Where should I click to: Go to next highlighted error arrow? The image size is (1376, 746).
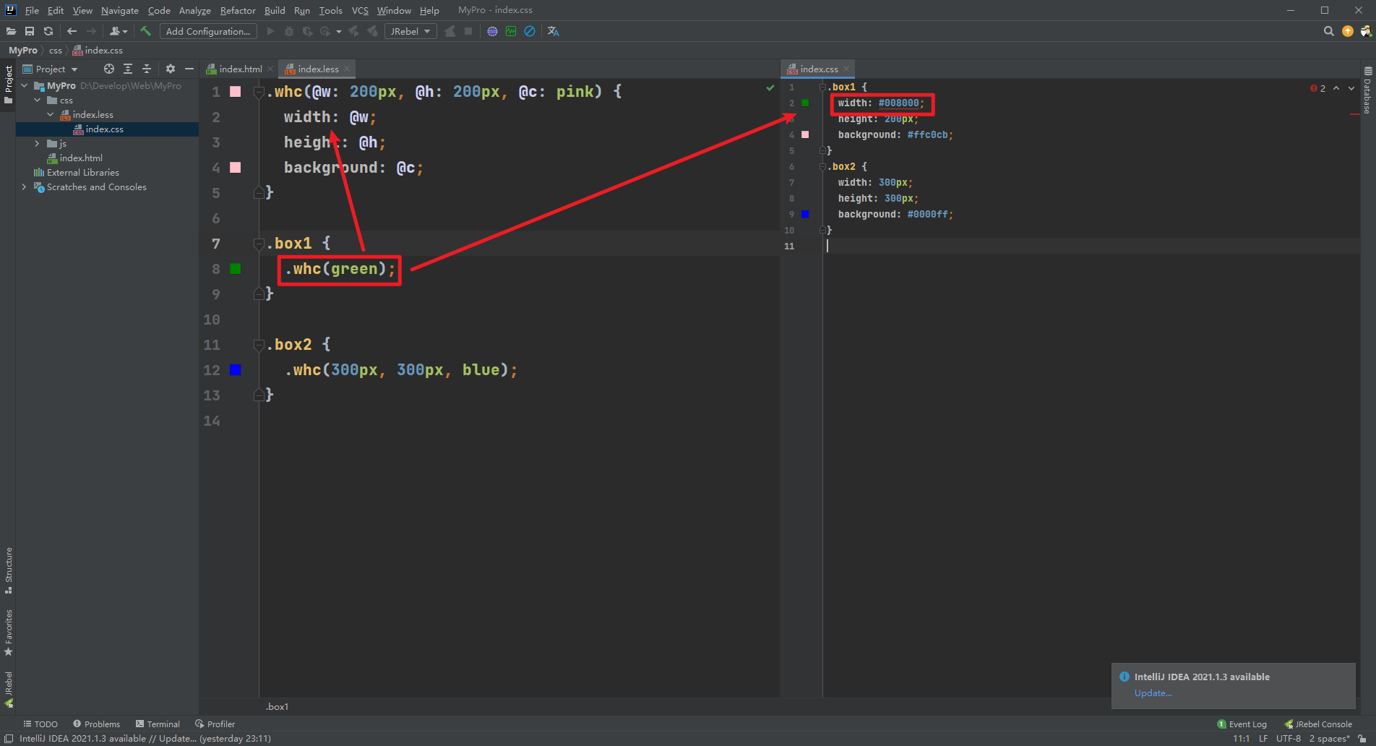[x=1351, y=88]
